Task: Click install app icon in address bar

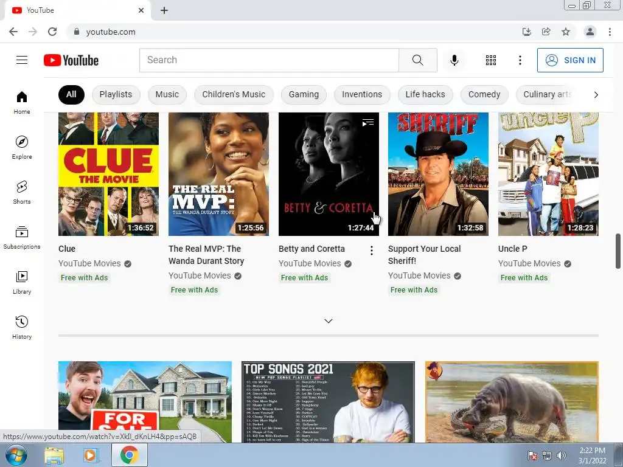Action: coord(526,32)
